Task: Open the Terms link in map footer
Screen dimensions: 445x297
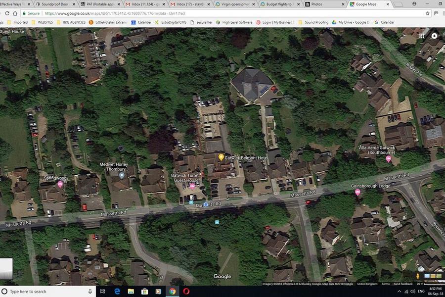Action: [x=385, y=284]
